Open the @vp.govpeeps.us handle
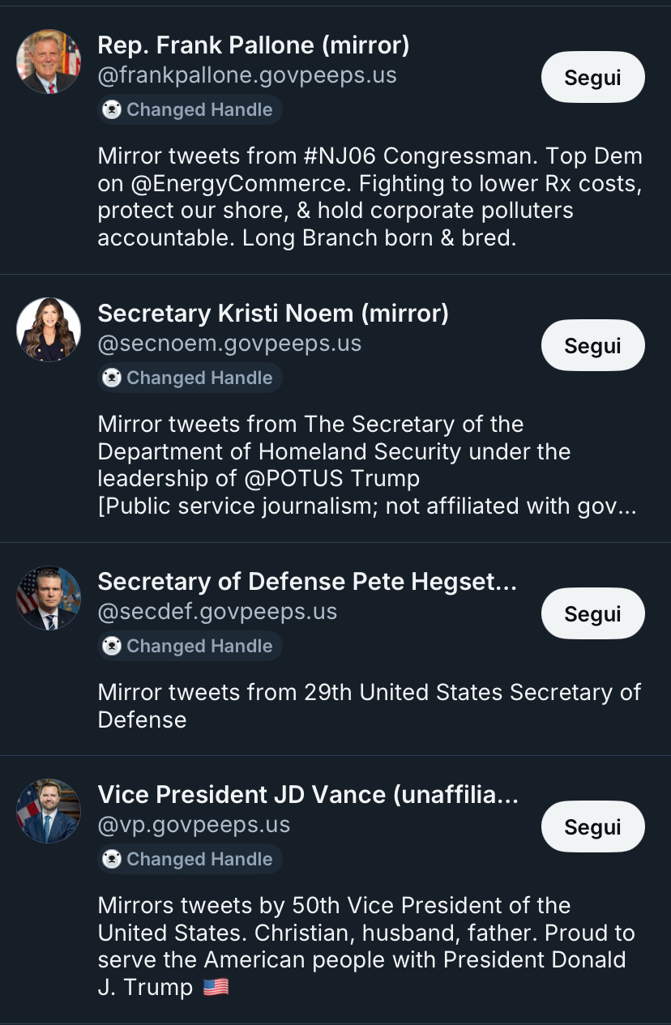Viewport: 671px width, 1025px height. tap(194, 825)
